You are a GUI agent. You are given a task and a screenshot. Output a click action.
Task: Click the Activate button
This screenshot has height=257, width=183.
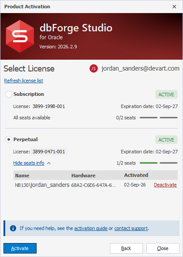(x=20, y=248)
